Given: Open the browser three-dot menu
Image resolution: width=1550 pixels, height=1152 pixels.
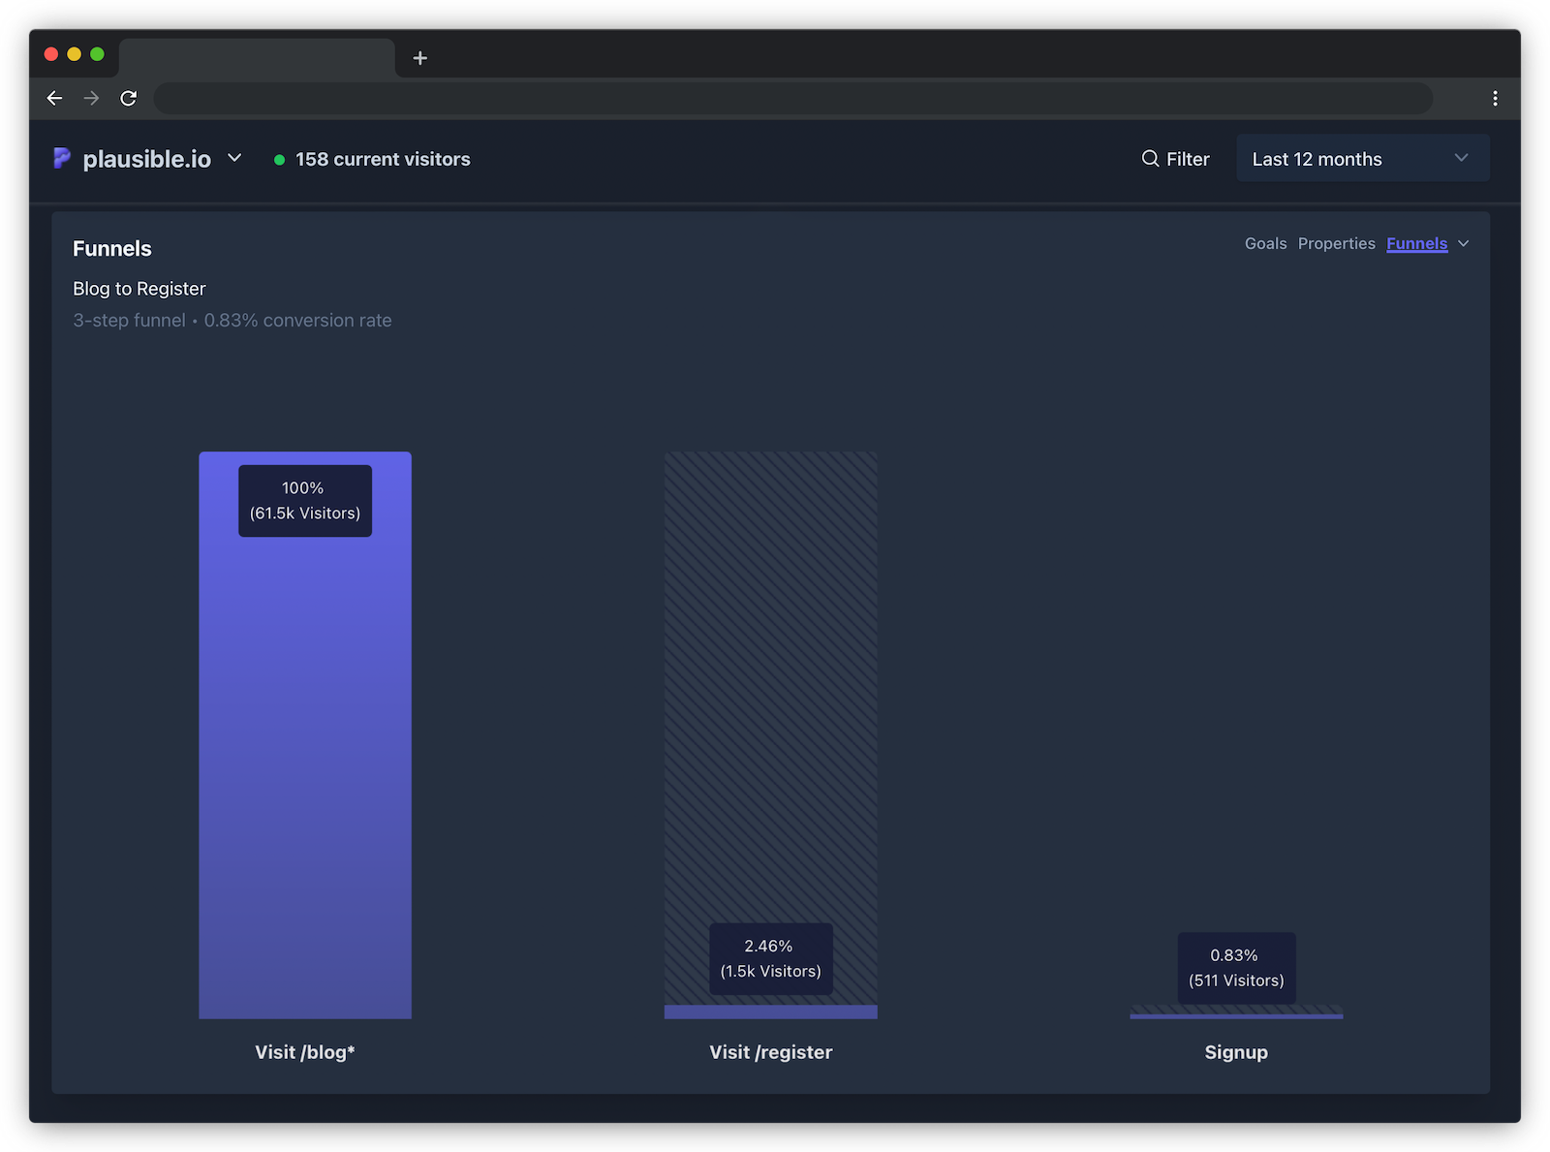Looking at the screenshot, I should [1495, 98].
